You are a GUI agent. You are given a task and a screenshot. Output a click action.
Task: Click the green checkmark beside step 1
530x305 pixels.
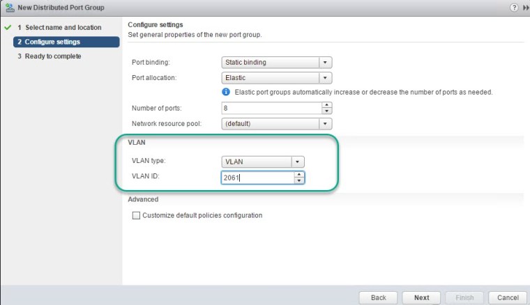(x=8, y=27)
